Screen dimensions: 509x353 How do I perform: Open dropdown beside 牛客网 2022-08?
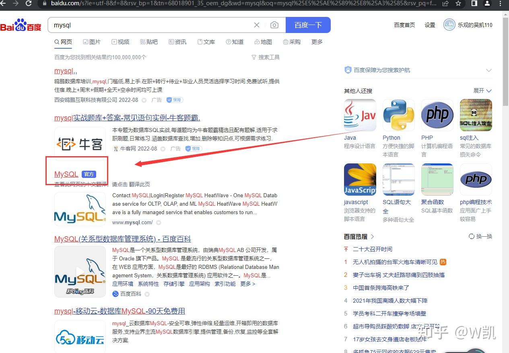[163, 149]
